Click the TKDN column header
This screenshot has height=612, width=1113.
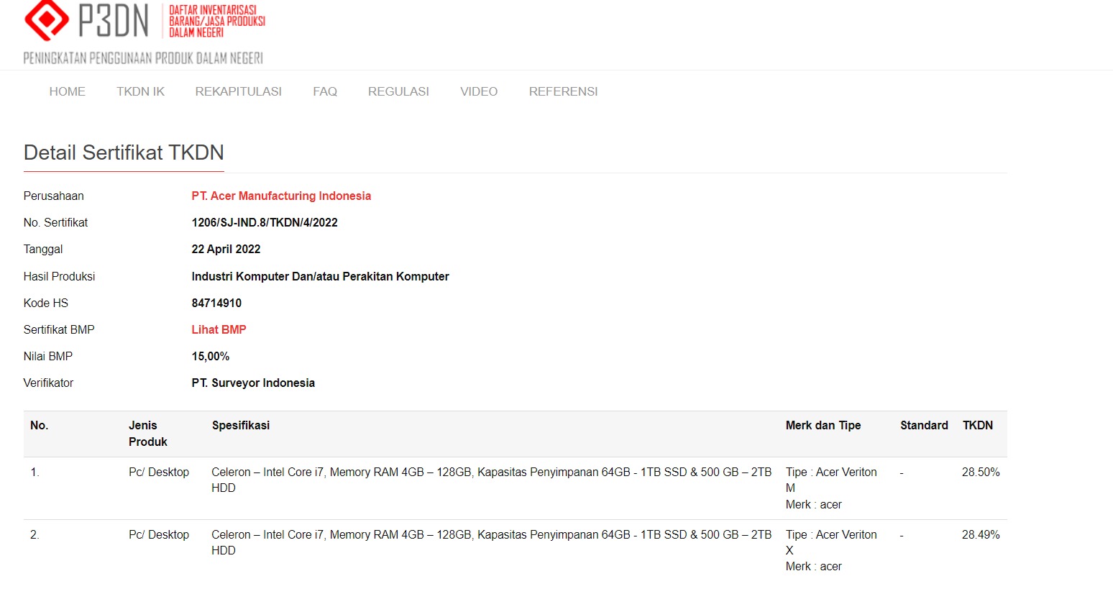978,425
